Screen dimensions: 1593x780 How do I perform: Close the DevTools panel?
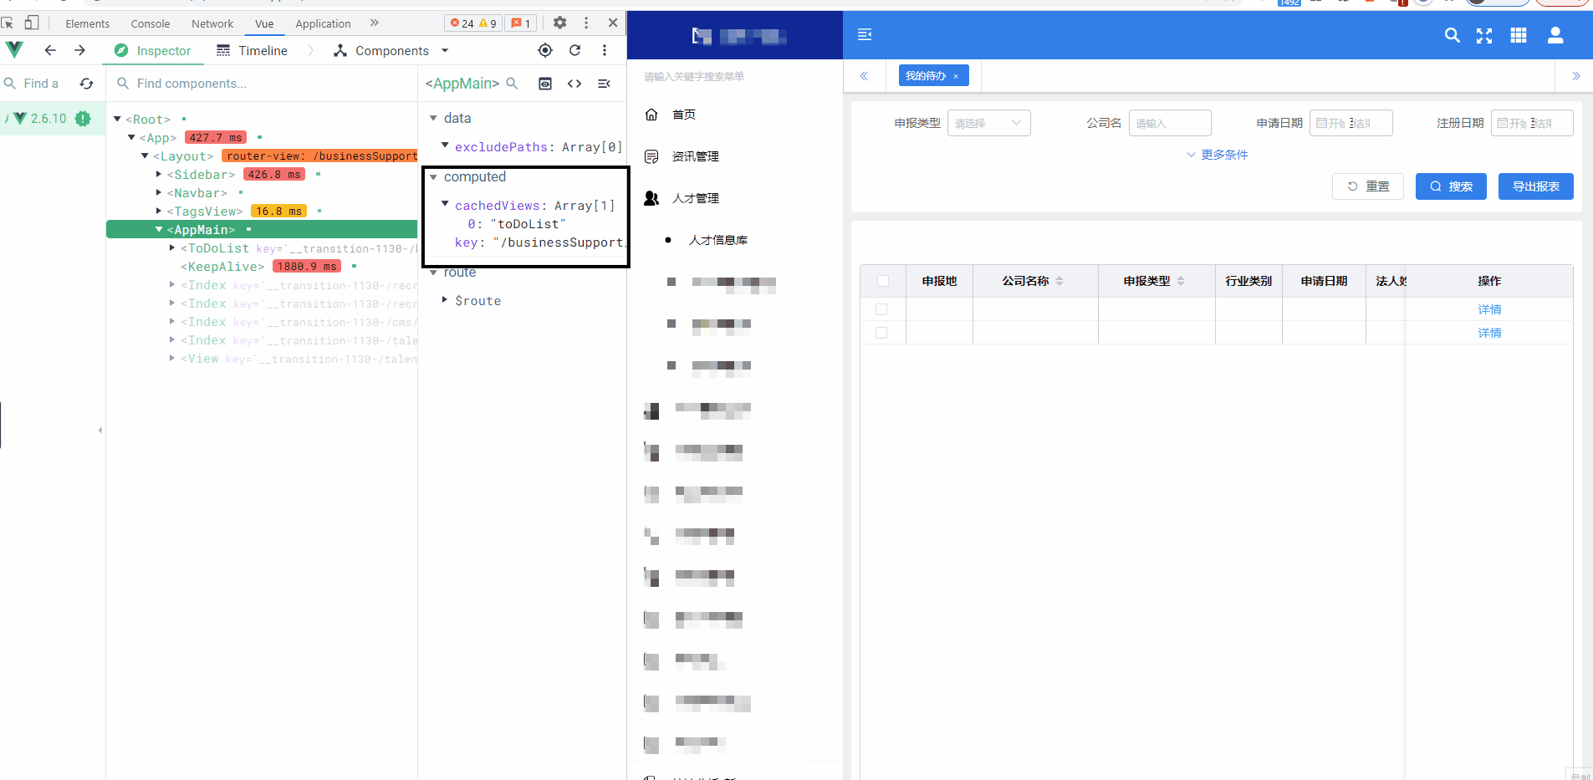[613, 23]
